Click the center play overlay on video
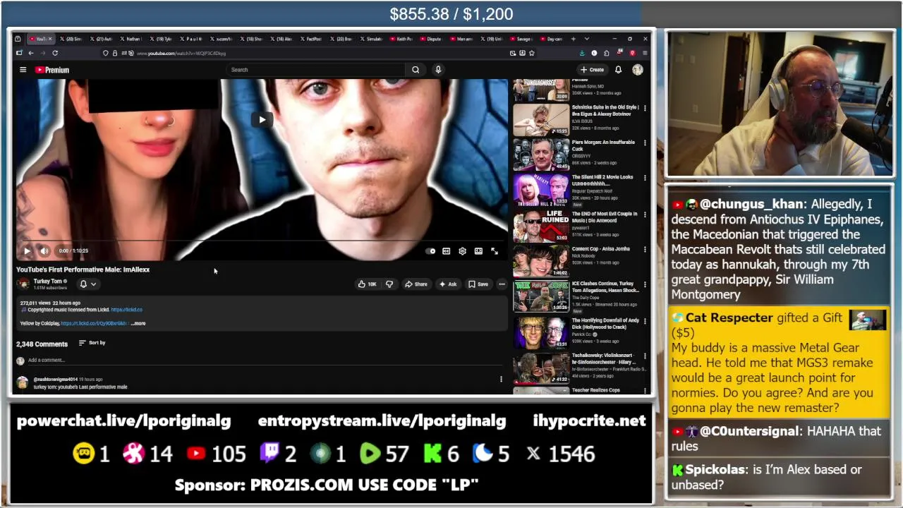The width and height of the screenshot is (903, 508). tap(262, 119)
